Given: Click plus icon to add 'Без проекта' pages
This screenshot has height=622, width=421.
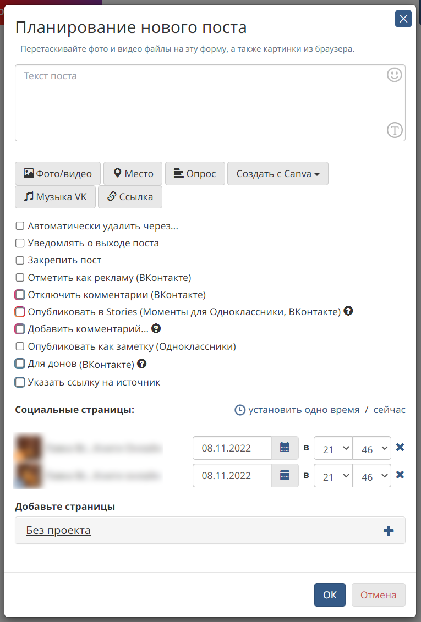Looking at the screenshot, I should pyautogui.click(x=389, y=531).
